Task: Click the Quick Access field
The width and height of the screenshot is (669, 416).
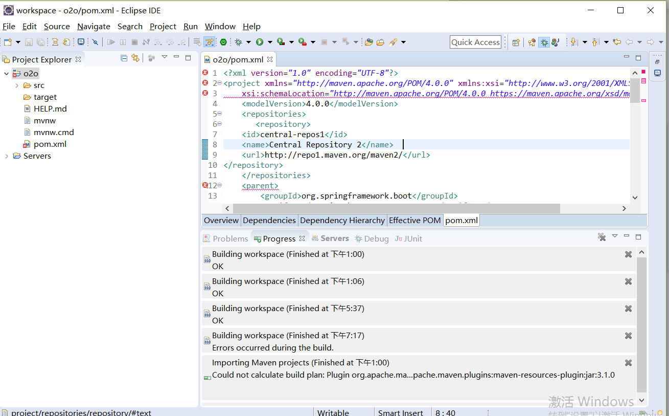Action: [x=475, y=42]
